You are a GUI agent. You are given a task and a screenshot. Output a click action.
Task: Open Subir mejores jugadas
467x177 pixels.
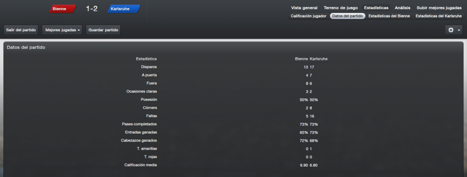click(x=439, y=8)
